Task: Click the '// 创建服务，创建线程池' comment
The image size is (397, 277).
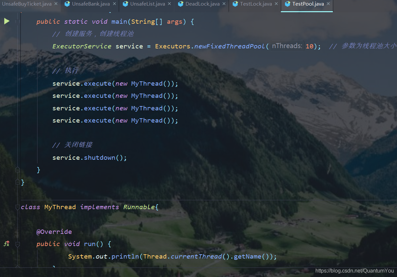Action: click(93, 34)
